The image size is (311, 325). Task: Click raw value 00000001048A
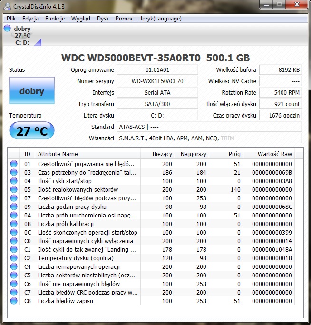pyautogui.click(x=272, y=249)
